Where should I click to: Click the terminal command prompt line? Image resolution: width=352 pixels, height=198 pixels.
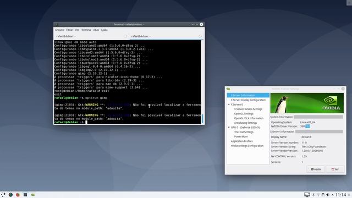(128, 122)
